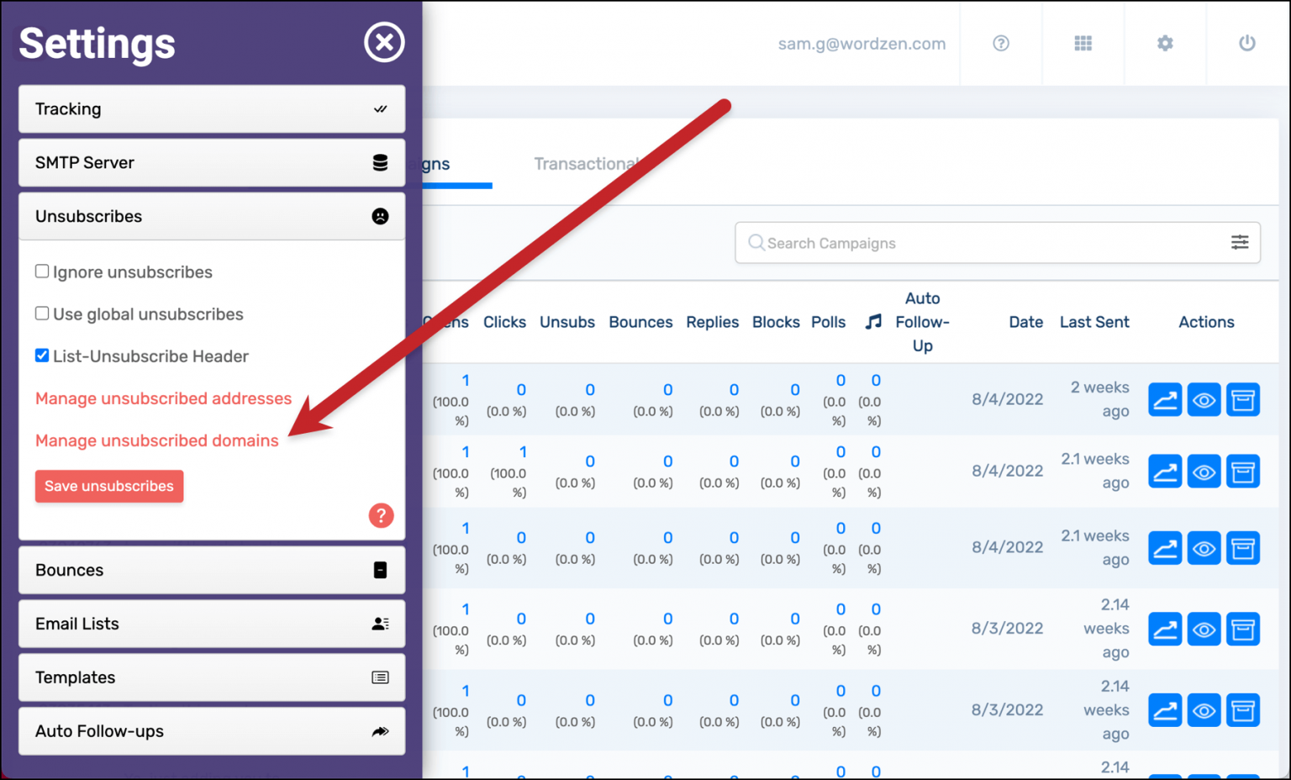Click the Unsubscribes sad-face icon
Viewport: 1291px width, 780px height.
pyautogui.click(x=381, y=216)
